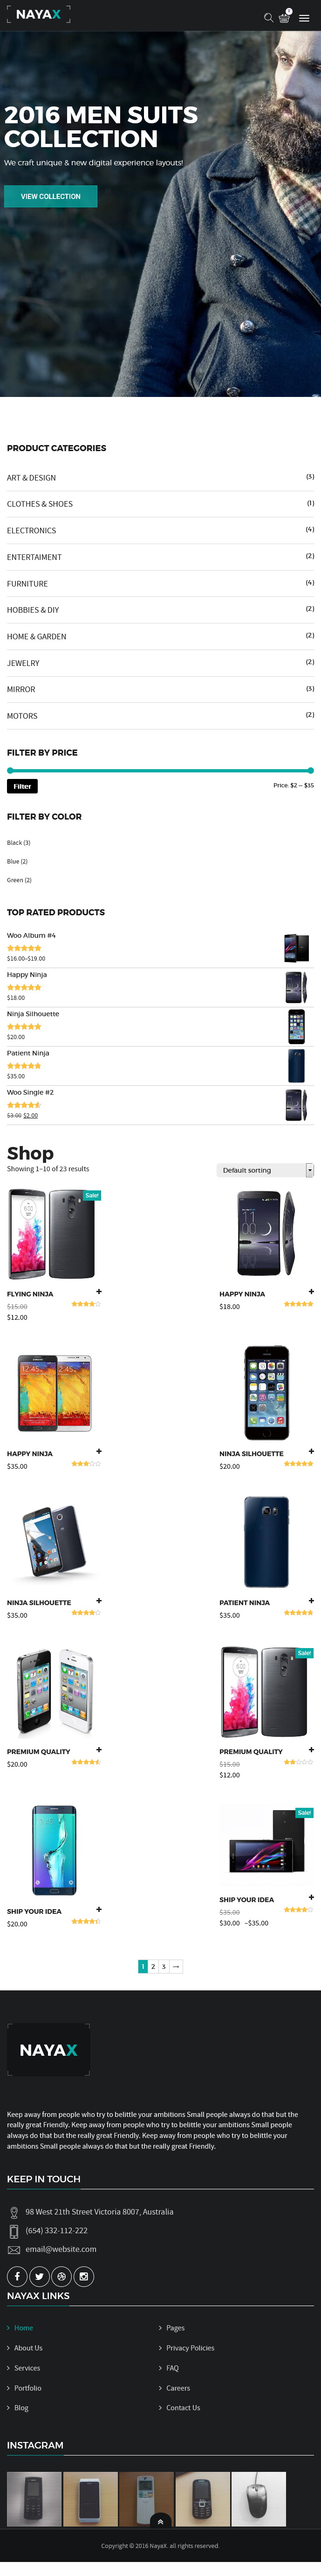Click the price range slider right handle
Image resolution: width=321 pixels, height=2576 pixels.
tap(311, 770)
